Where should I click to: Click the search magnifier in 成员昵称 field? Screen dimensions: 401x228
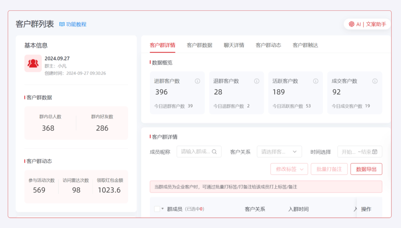(215, 152)
